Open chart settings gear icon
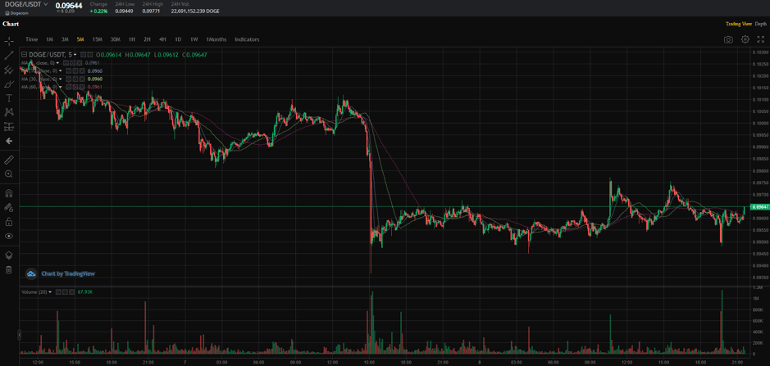The width and height of the screenshot is (770, 366). coord(745,39)
